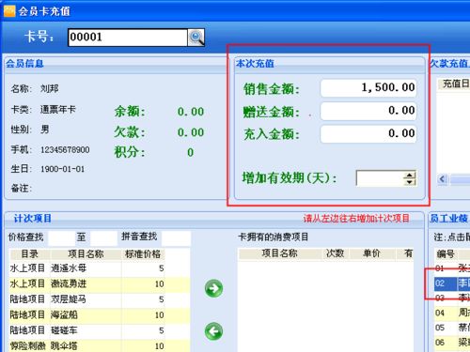Select the 双层旋马 project row
The image size is (470, 352).
click(x=100, y=299)
